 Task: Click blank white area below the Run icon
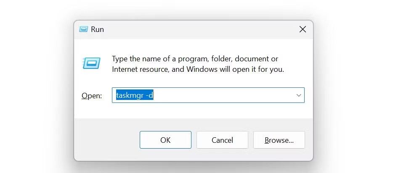pos(91,82)
